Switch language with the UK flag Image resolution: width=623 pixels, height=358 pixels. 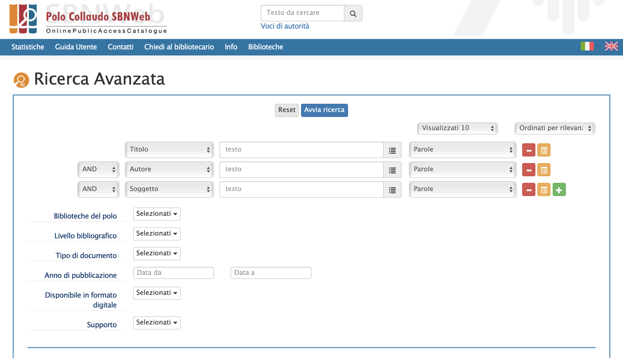[x=611, y=46]
